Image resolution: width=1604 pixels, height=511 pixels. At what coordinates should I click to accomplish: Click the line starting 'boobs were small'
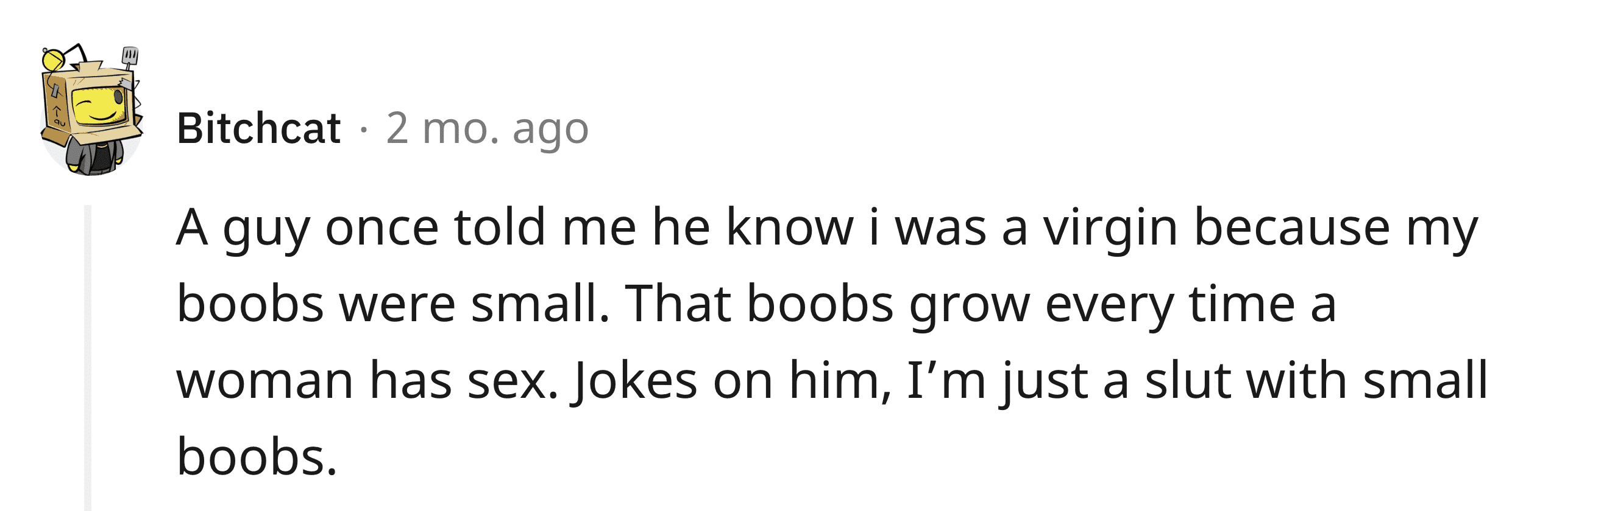point(756,305)
